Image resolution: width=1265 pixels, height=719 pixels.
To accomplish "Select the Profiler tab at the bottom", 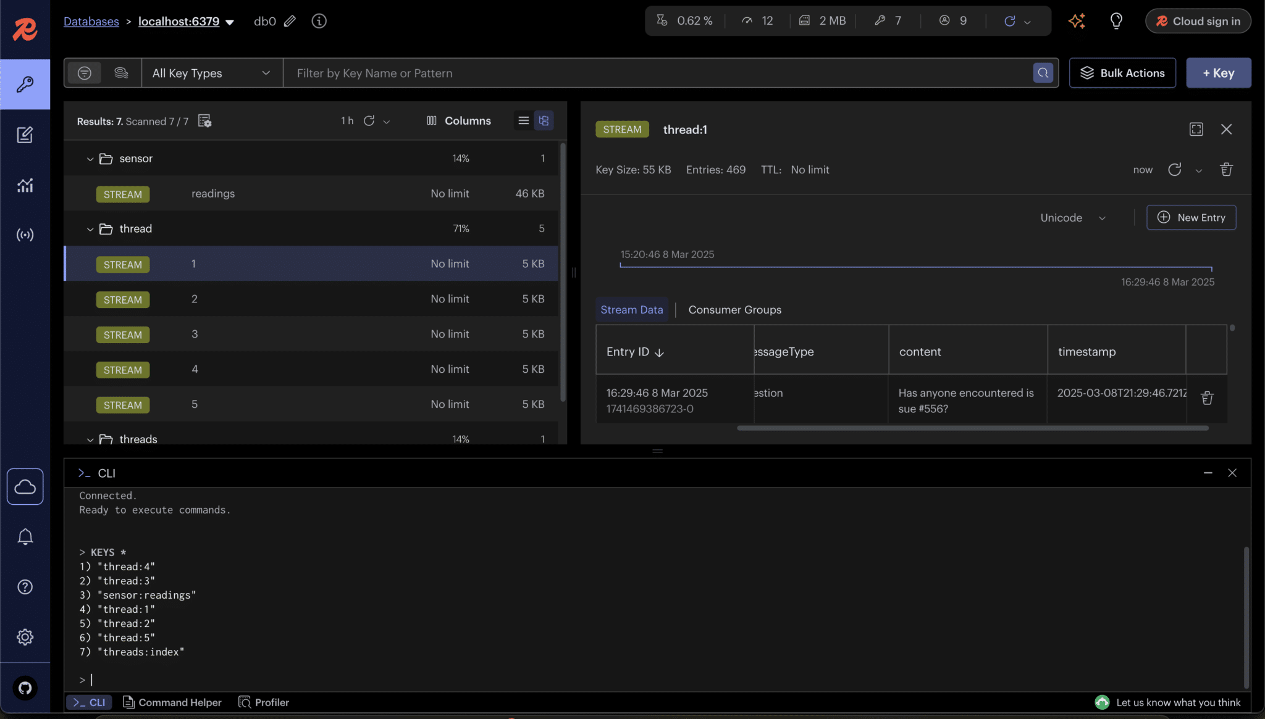I will click(264, 702).
